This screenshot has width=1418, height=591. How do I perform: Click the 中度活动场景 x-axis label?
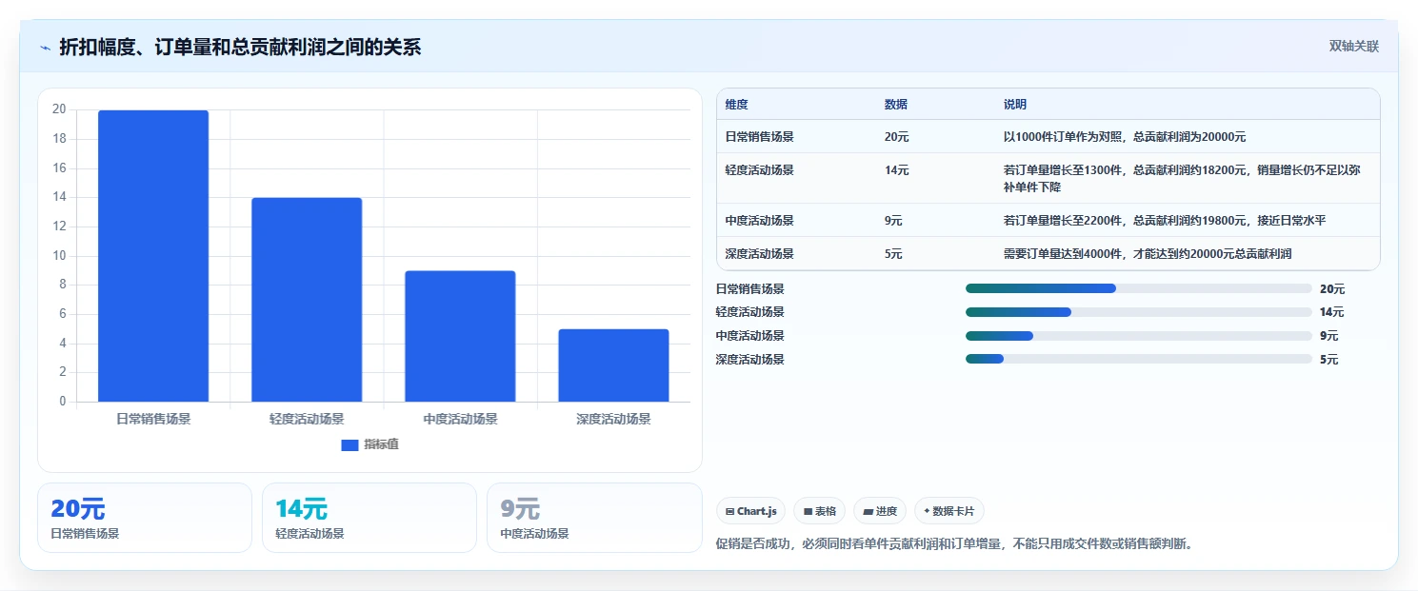460,419
